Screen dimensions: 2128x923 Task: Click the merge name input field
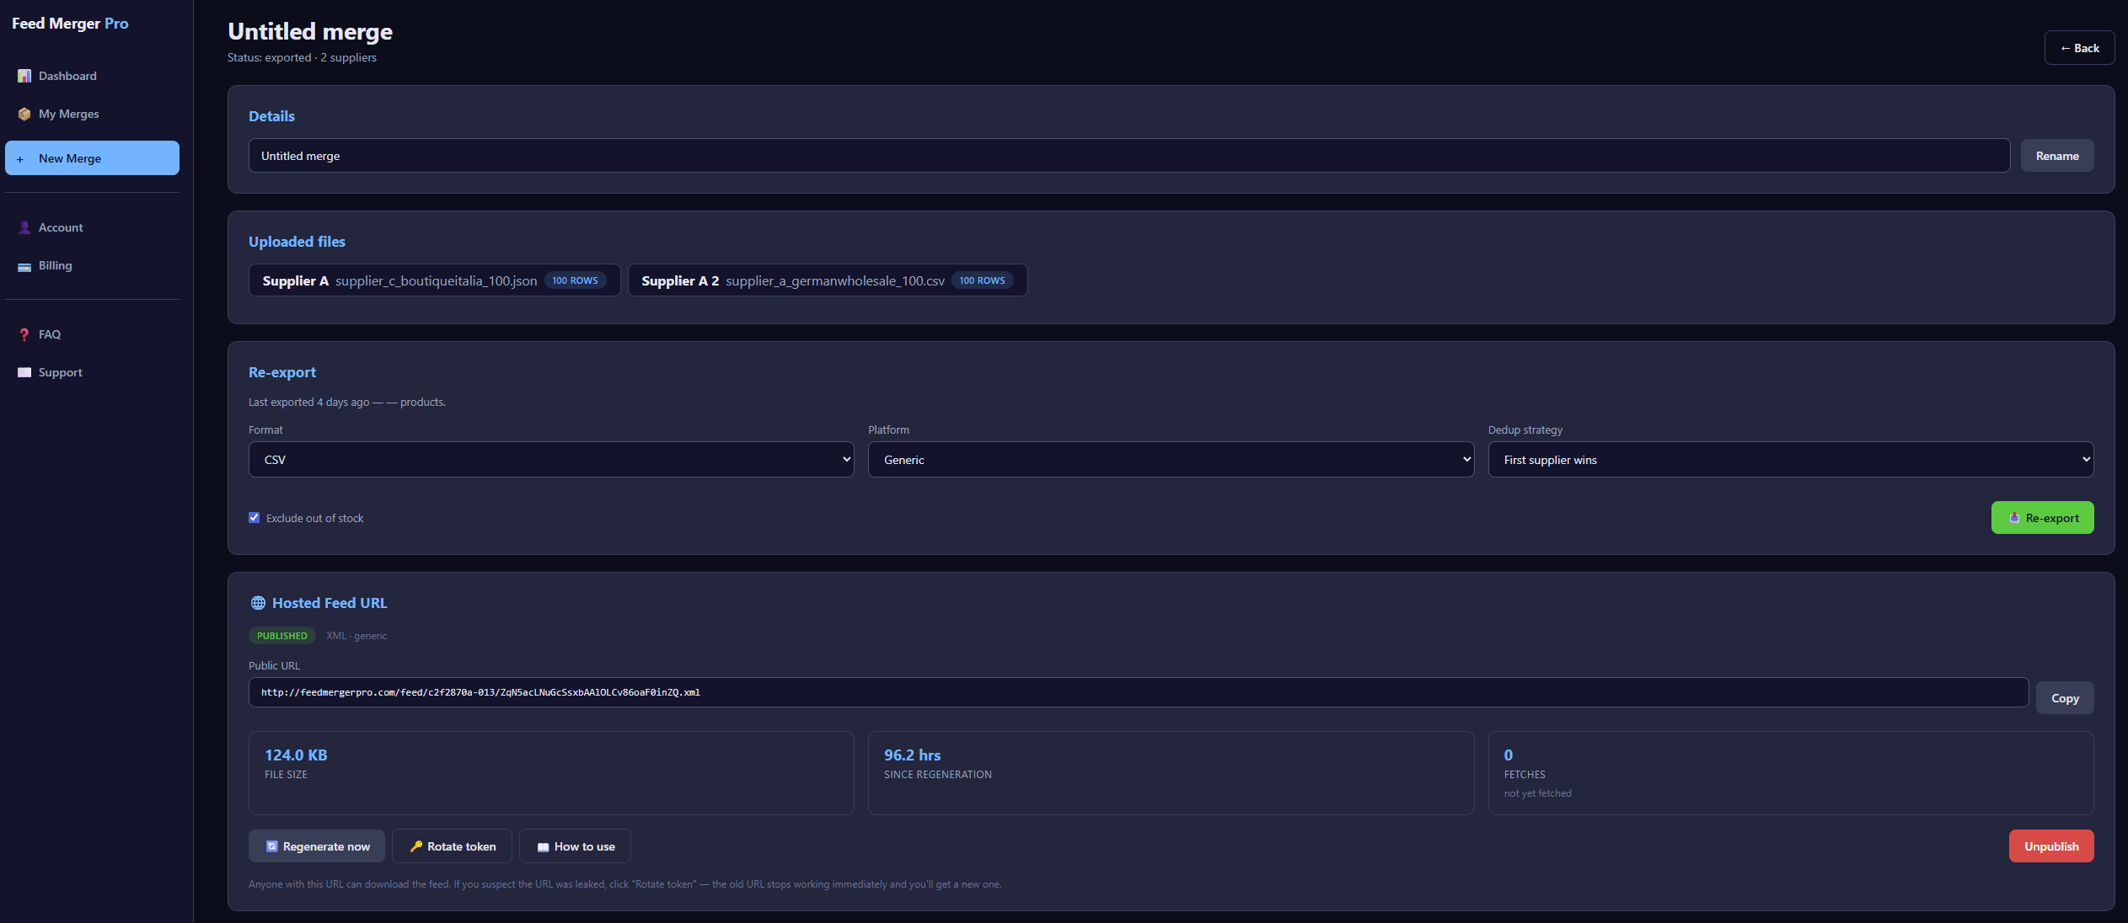pos(1129,156)
